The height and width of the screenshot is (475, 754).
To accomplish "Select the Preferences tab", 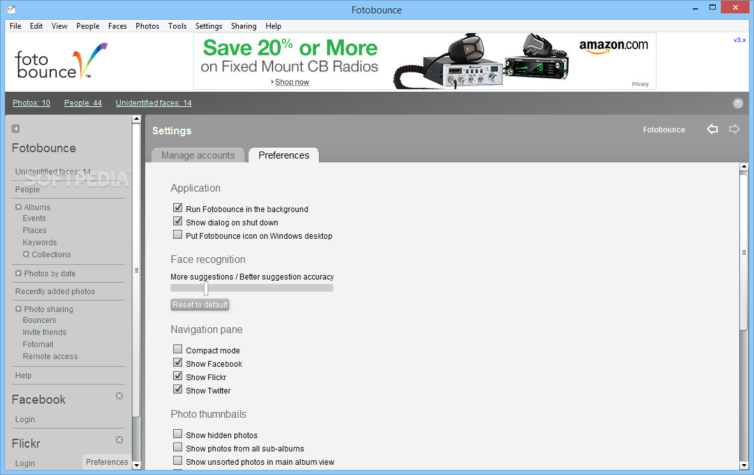I will tap(284, 155).
